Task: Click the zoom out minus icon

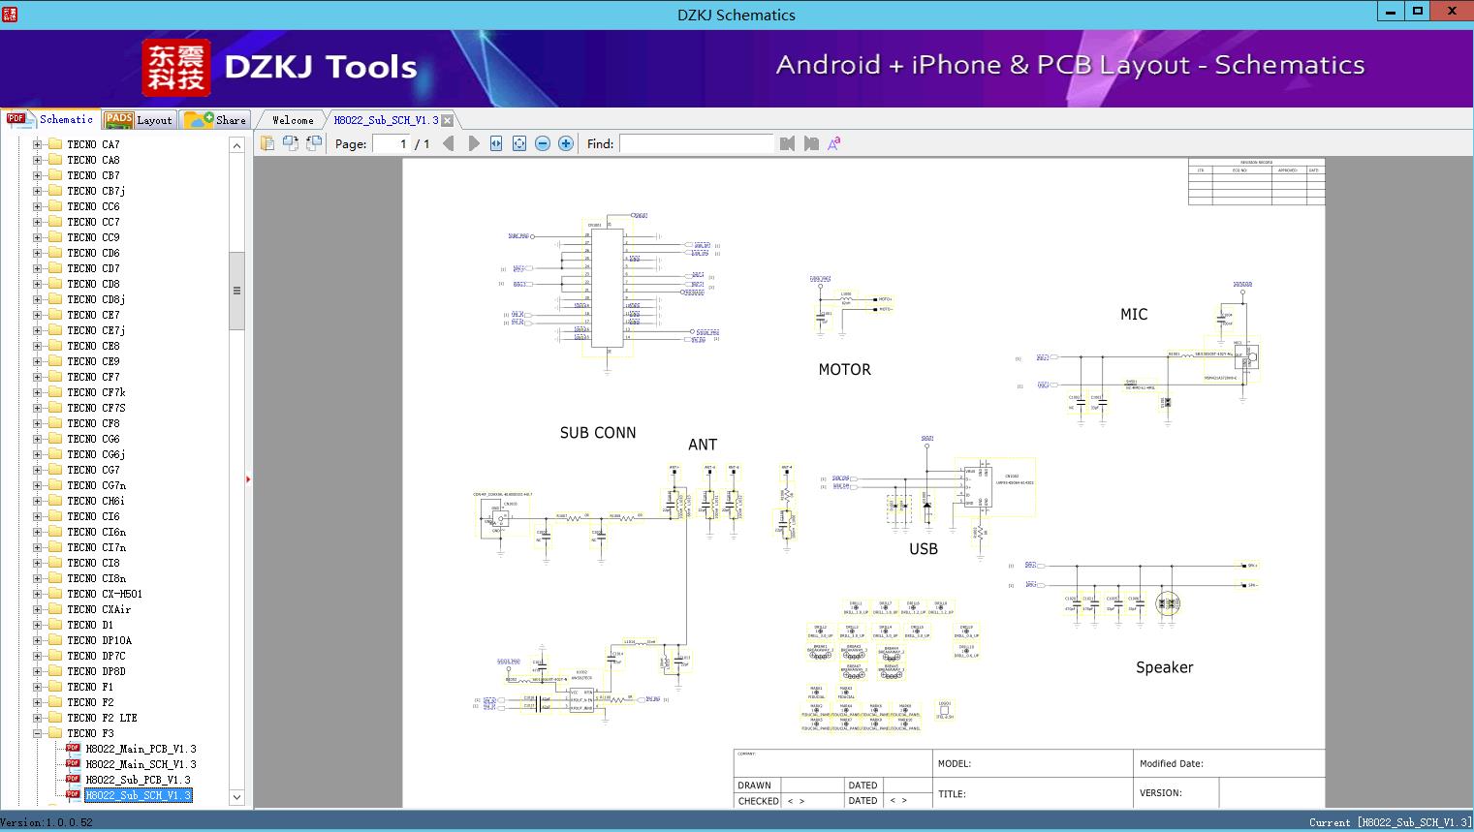Action: coord(543,143)
